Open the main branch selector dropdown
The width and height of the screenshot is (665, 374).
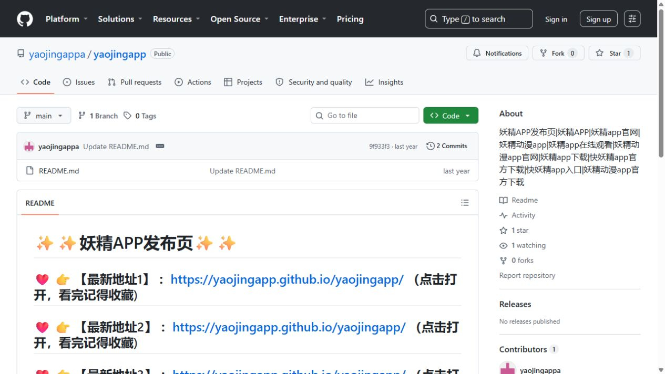(44, 116)
